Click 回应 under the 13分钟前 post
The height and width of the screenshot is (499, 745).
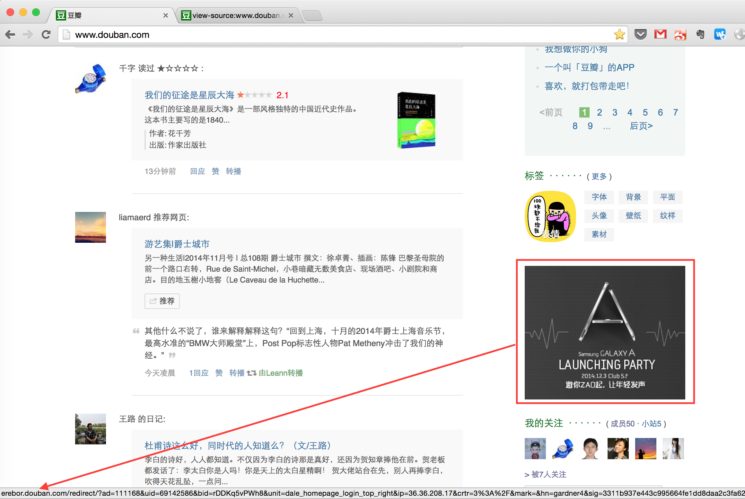[x=197, y=171]
